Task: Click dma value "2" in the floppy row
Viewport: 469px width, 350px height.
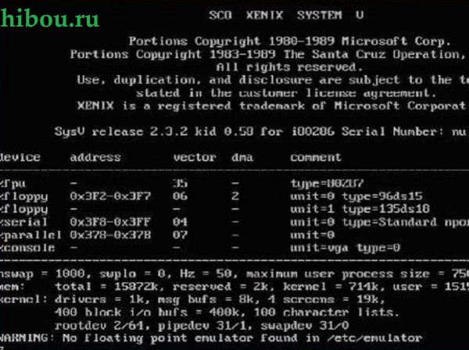Action: [x=235, y=196]
